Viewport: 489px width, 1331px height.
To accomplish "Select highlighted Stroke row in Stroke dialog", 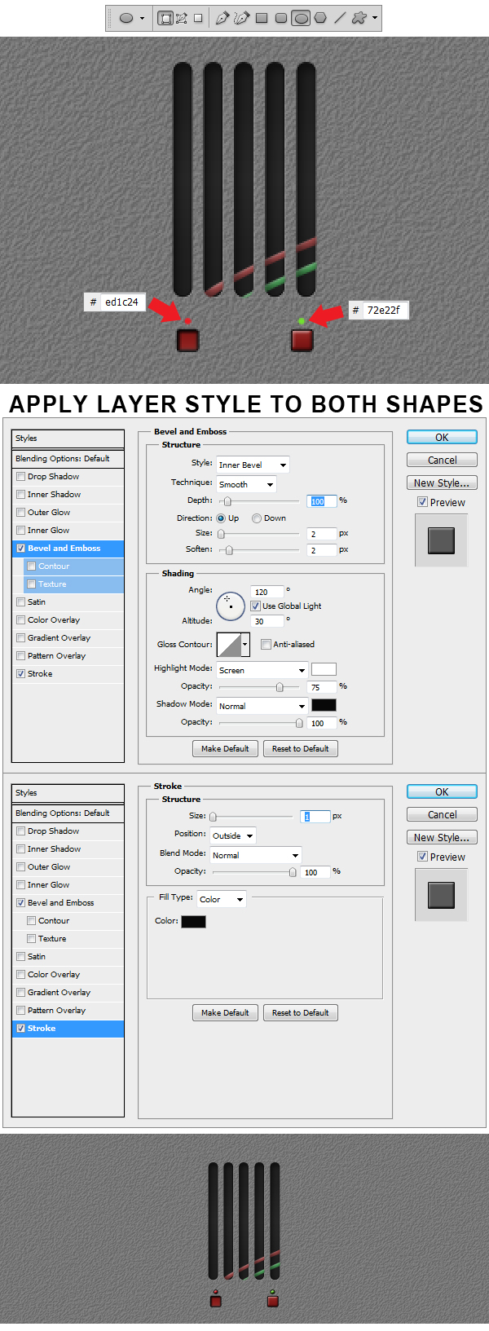I will (x=68, y=1028).
